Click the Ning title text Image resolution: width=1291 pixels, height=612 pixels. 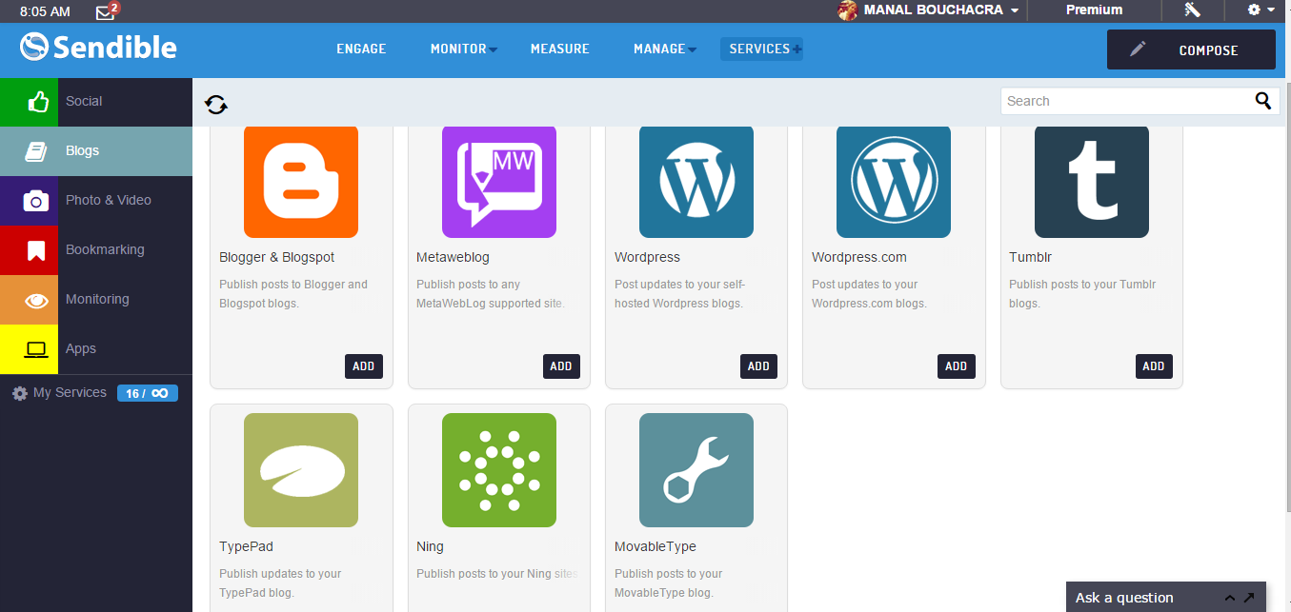click(x=430, y=546)
